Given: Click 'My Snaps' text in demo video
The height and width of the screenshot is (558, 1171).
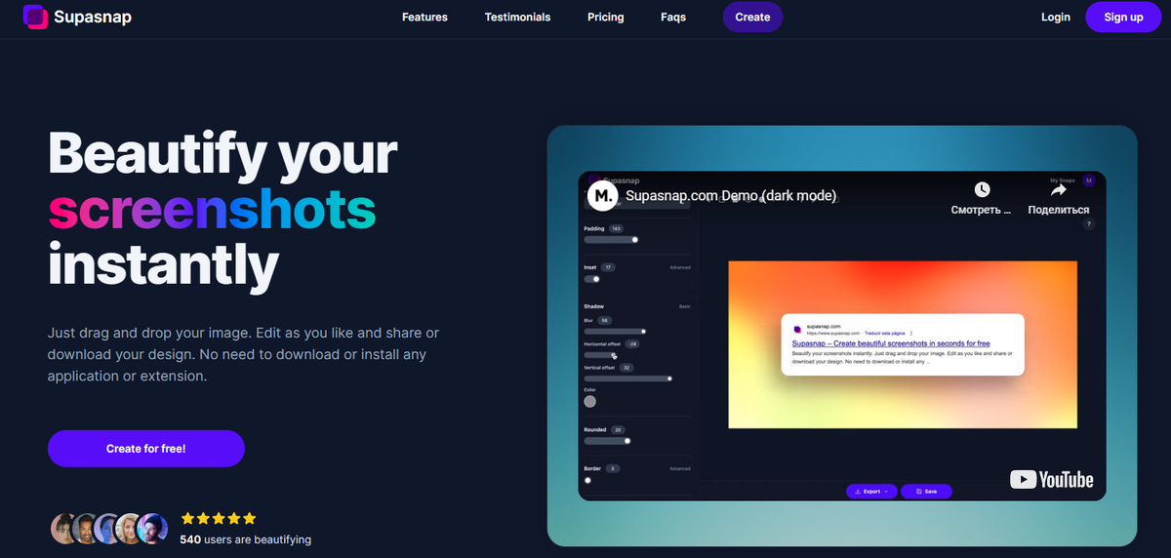Looking at the screenshot, I should click(1061, 180).
